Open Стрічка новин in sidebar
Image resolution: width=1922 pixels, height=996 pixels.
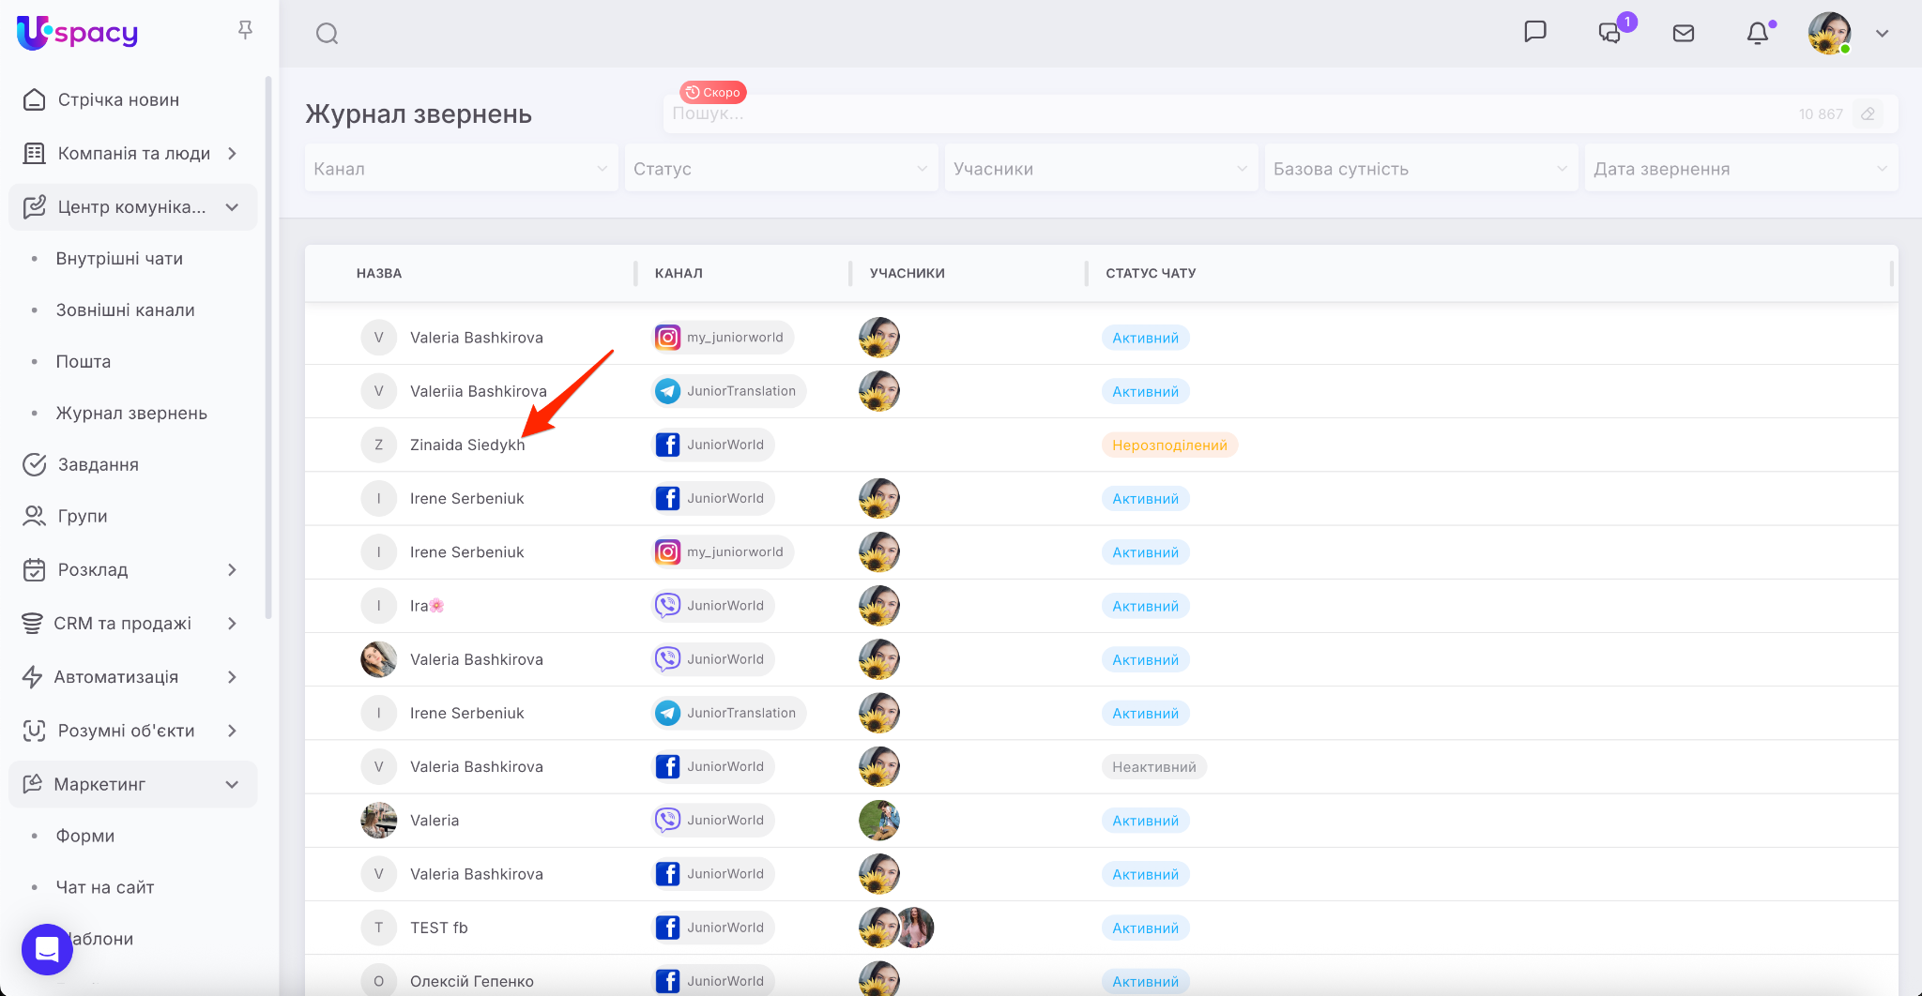point(118,100)
